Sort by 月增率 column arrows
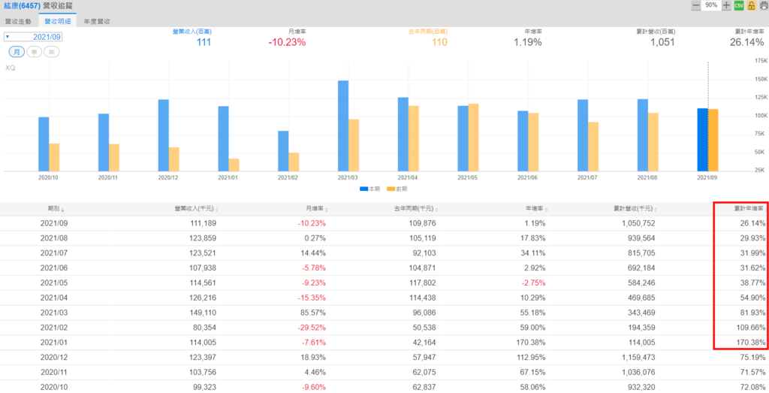Screen dimensions: 769x393 (327, 210)
